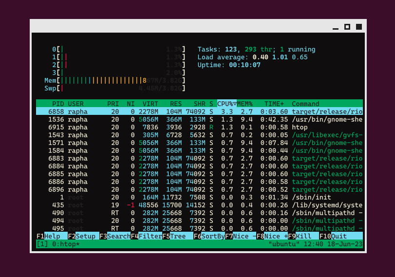Select process row with PID 6884
The width and height of the screenshot is (395, 277).
(199, 166)
